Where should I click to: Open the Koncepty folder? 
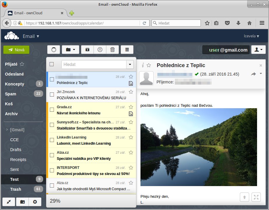click(15, 84)
